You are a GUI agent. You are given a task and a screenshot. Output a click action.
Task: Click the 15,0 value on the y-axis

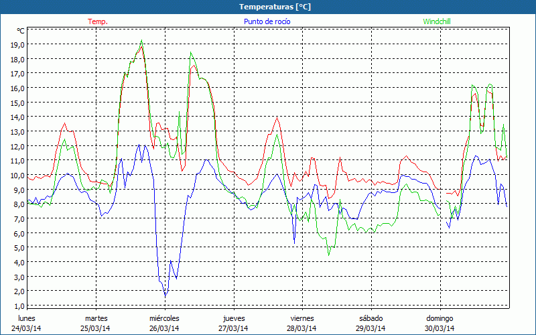[17, 103]
